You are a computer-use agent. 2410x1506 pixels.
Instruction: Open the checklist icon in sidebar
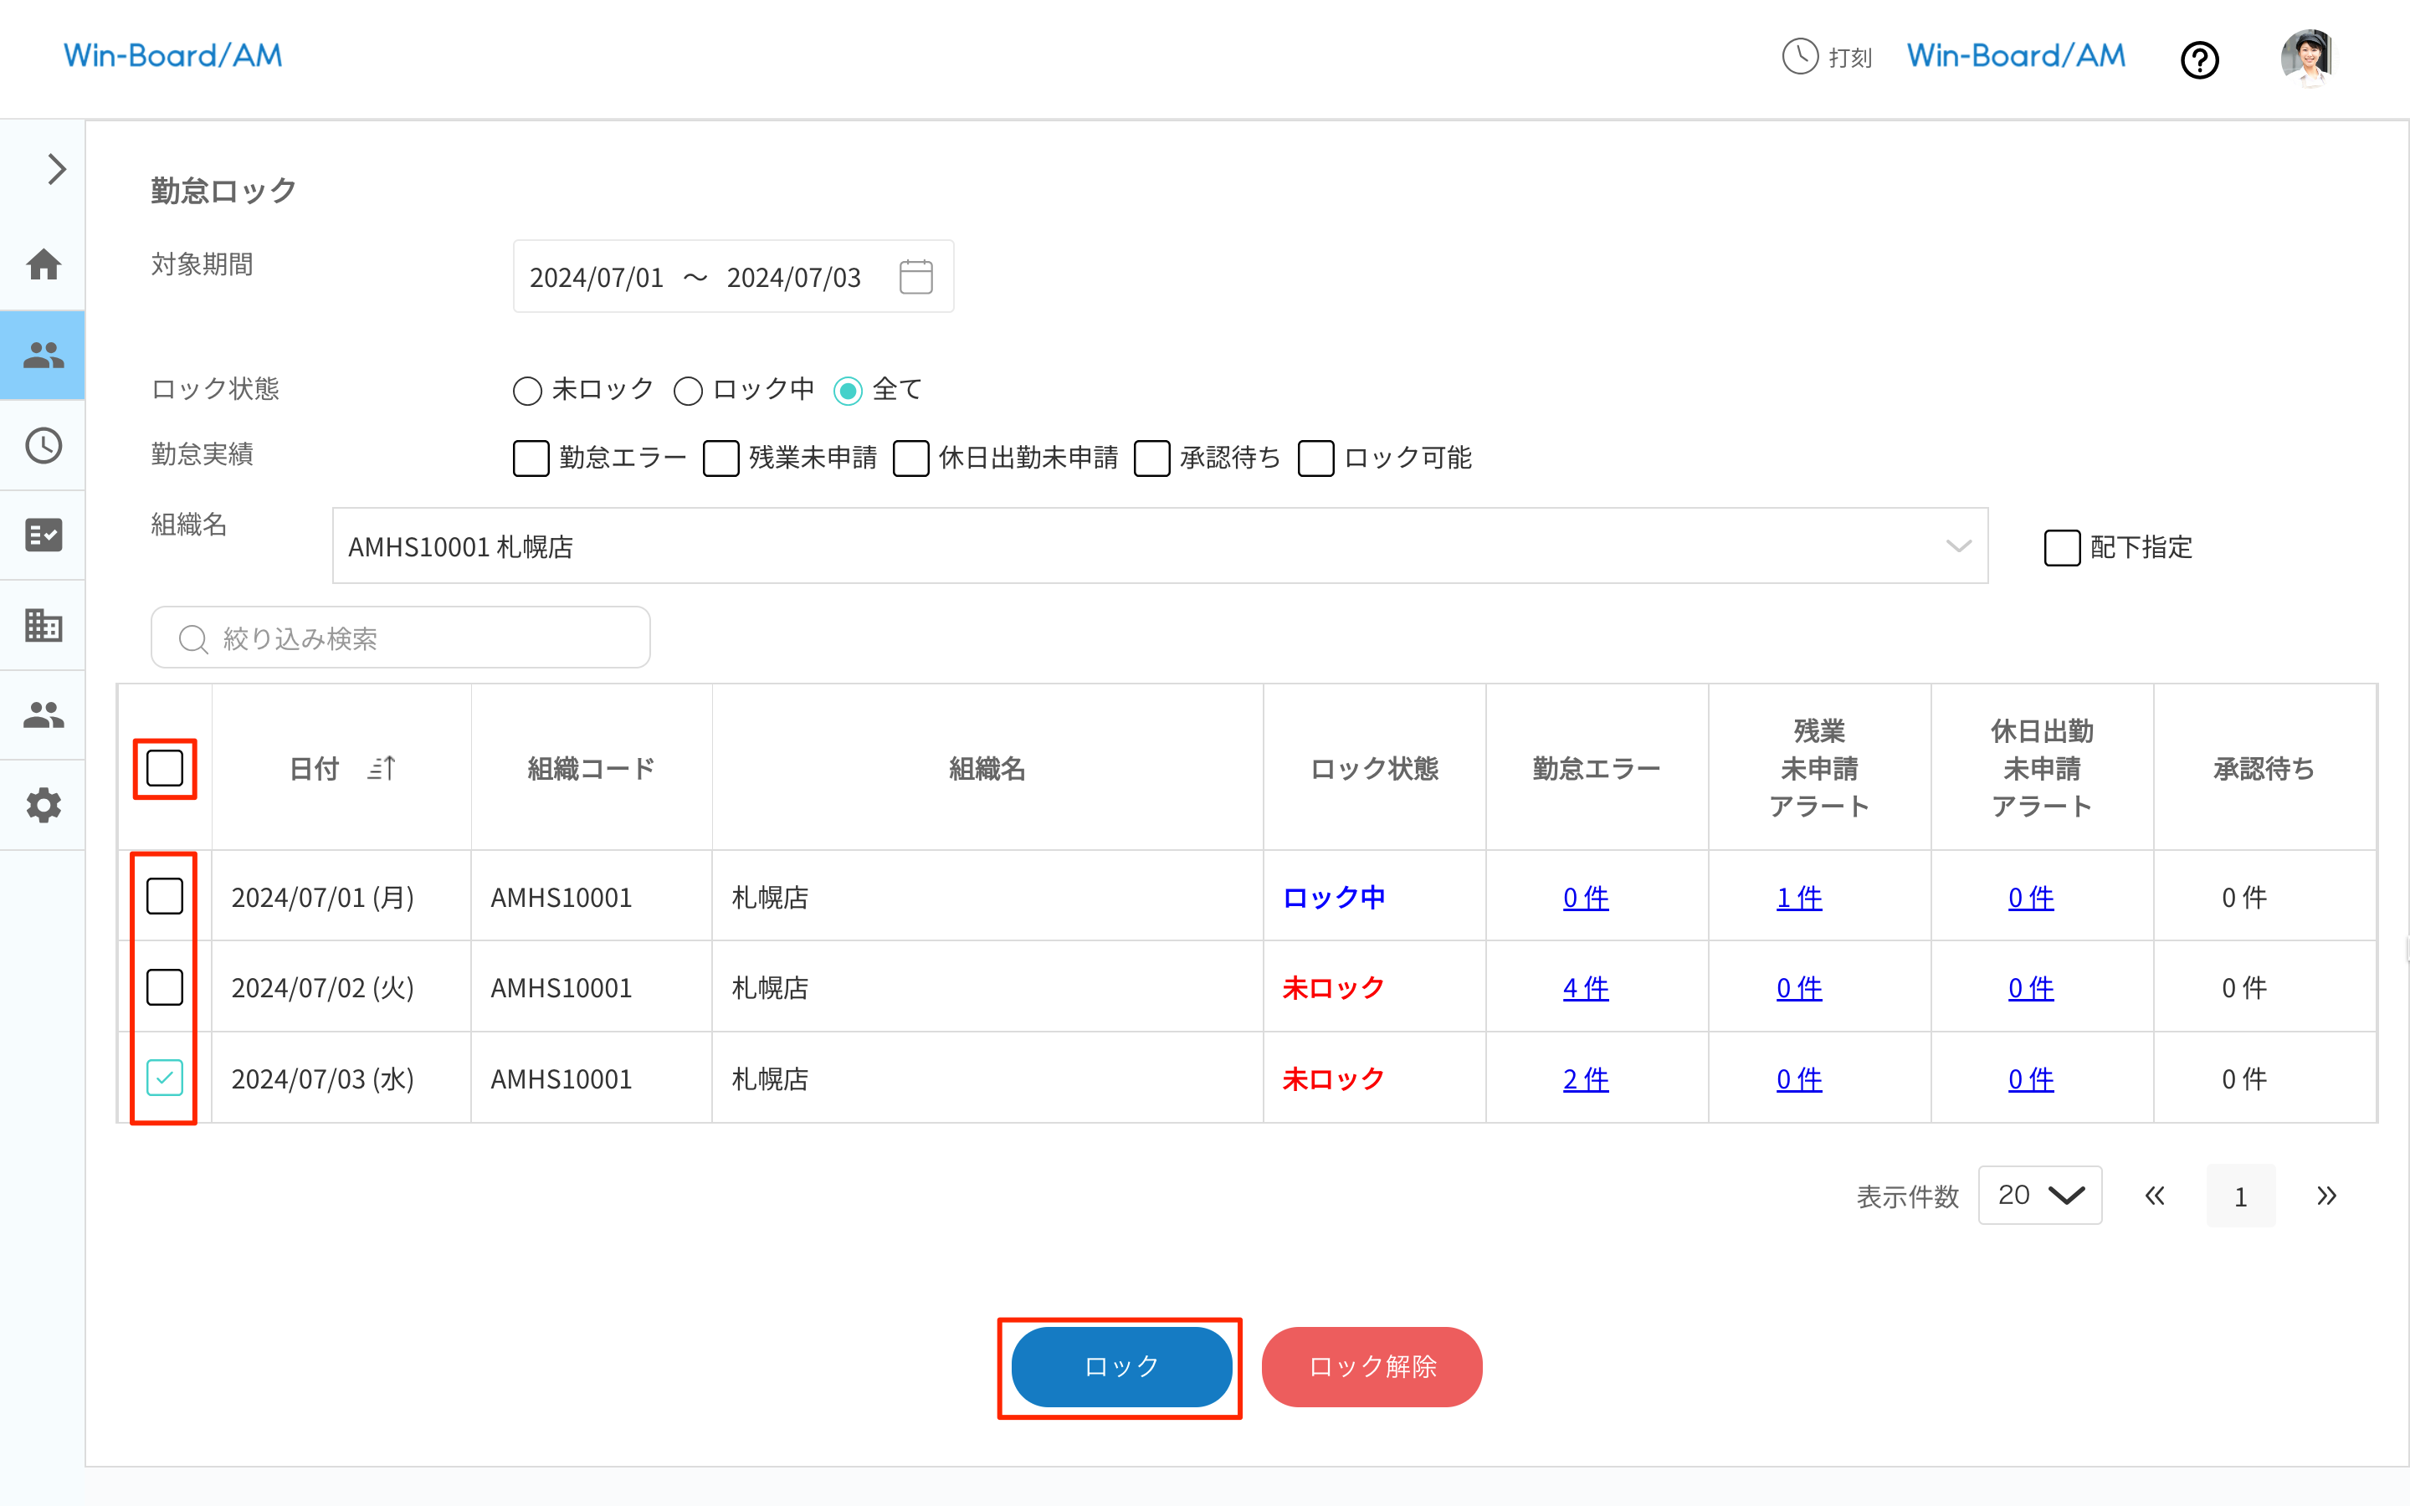coord(44,535)
